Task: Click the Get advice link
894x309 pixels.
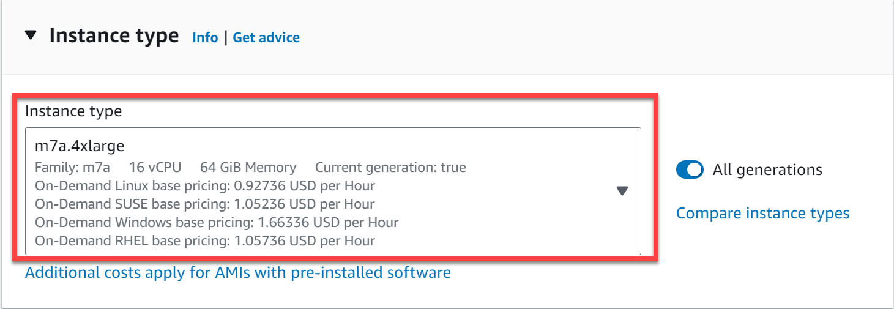Action: pos(266,37)
